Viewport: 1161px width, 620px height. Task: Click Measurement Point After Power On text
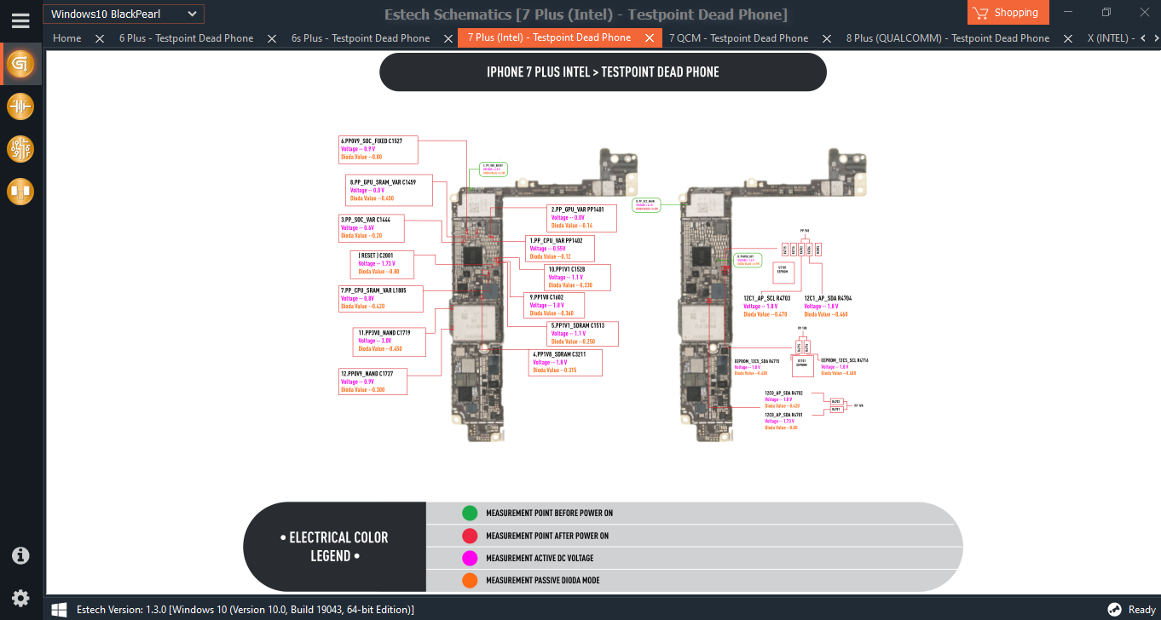pyautogui.click(x=547, y=537)
